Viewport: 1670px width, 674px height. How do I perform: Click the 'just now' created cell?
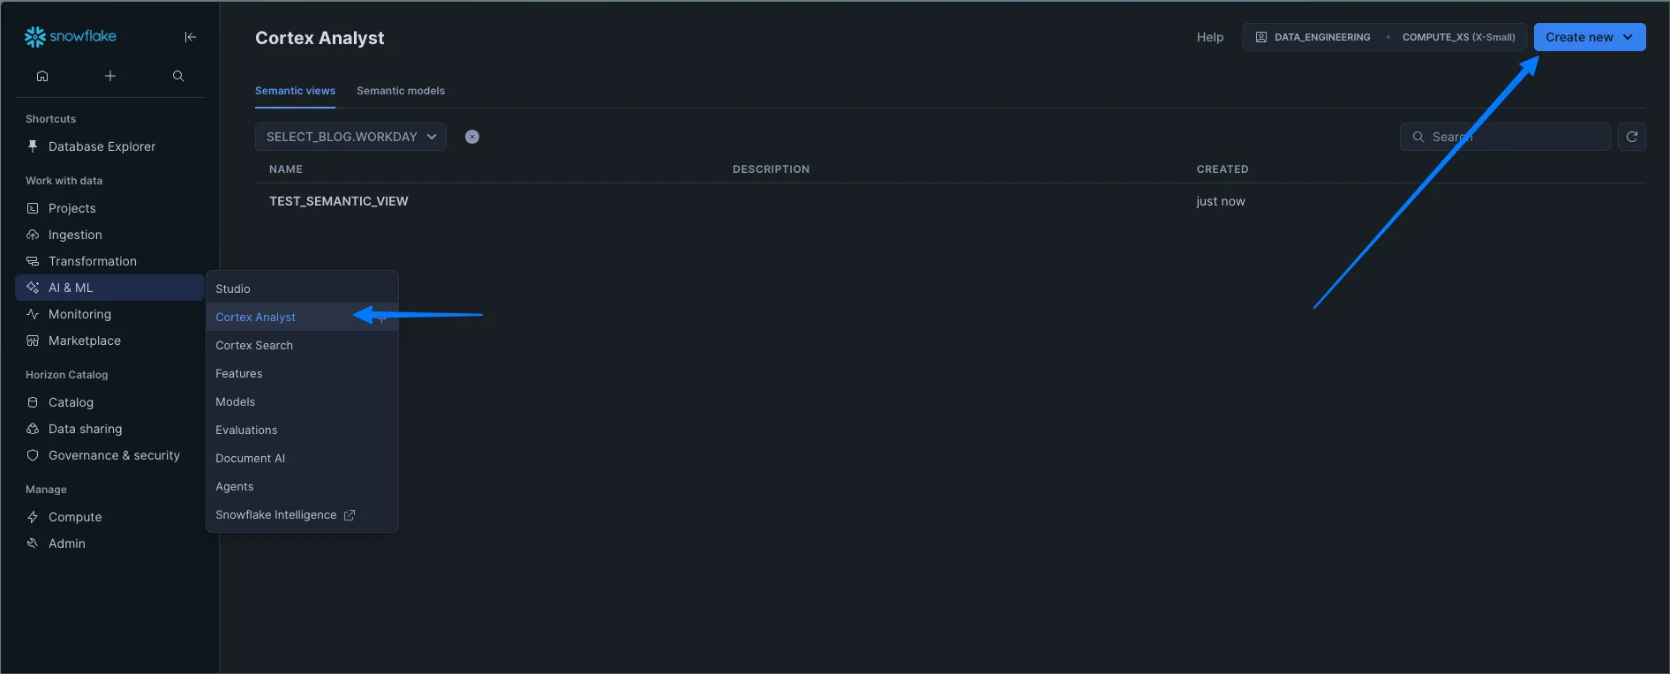coord(1221,201)
